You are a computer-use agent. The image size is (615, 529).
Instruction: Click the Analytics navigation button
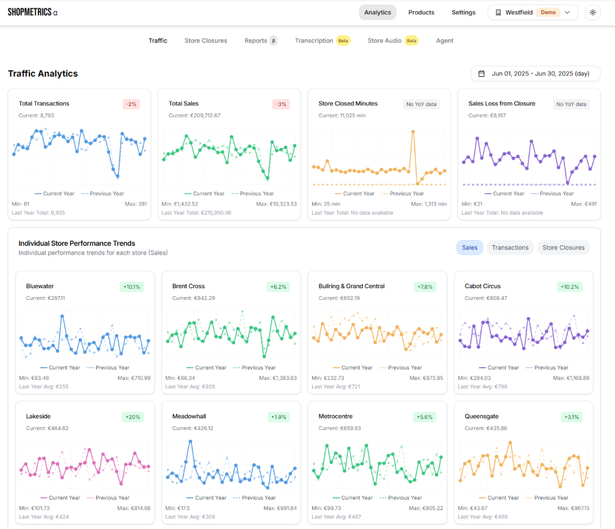coord(378,12)
